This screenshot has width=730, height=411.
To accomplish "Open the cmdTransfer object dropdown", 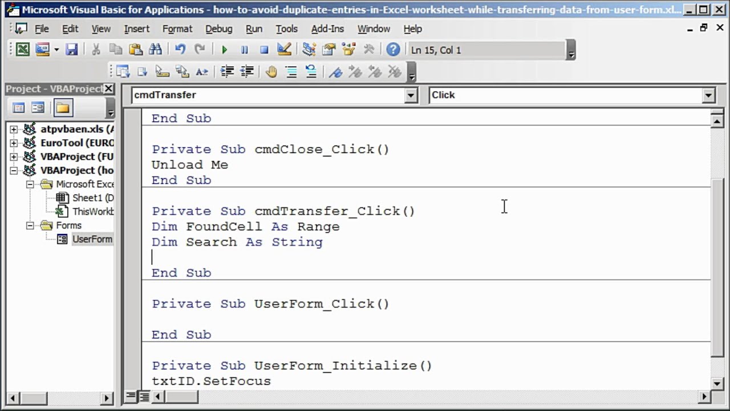I will (411, 95).
